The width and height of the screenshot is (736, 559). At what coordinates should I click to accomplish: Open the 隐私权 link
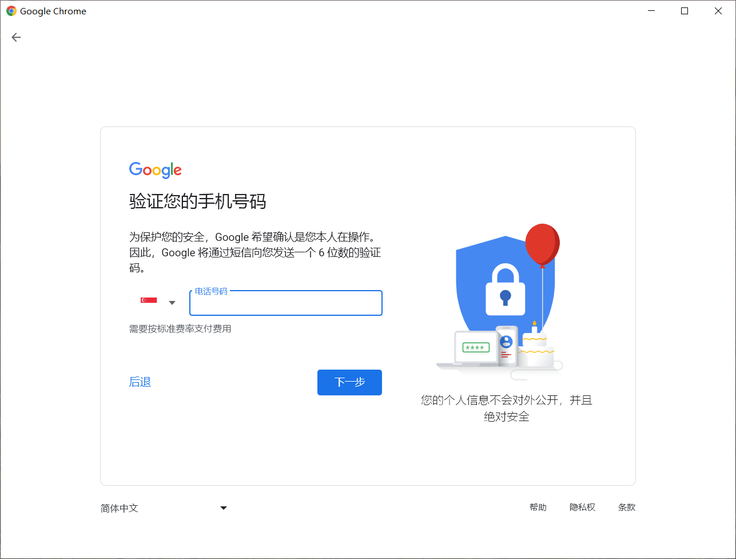582,508
